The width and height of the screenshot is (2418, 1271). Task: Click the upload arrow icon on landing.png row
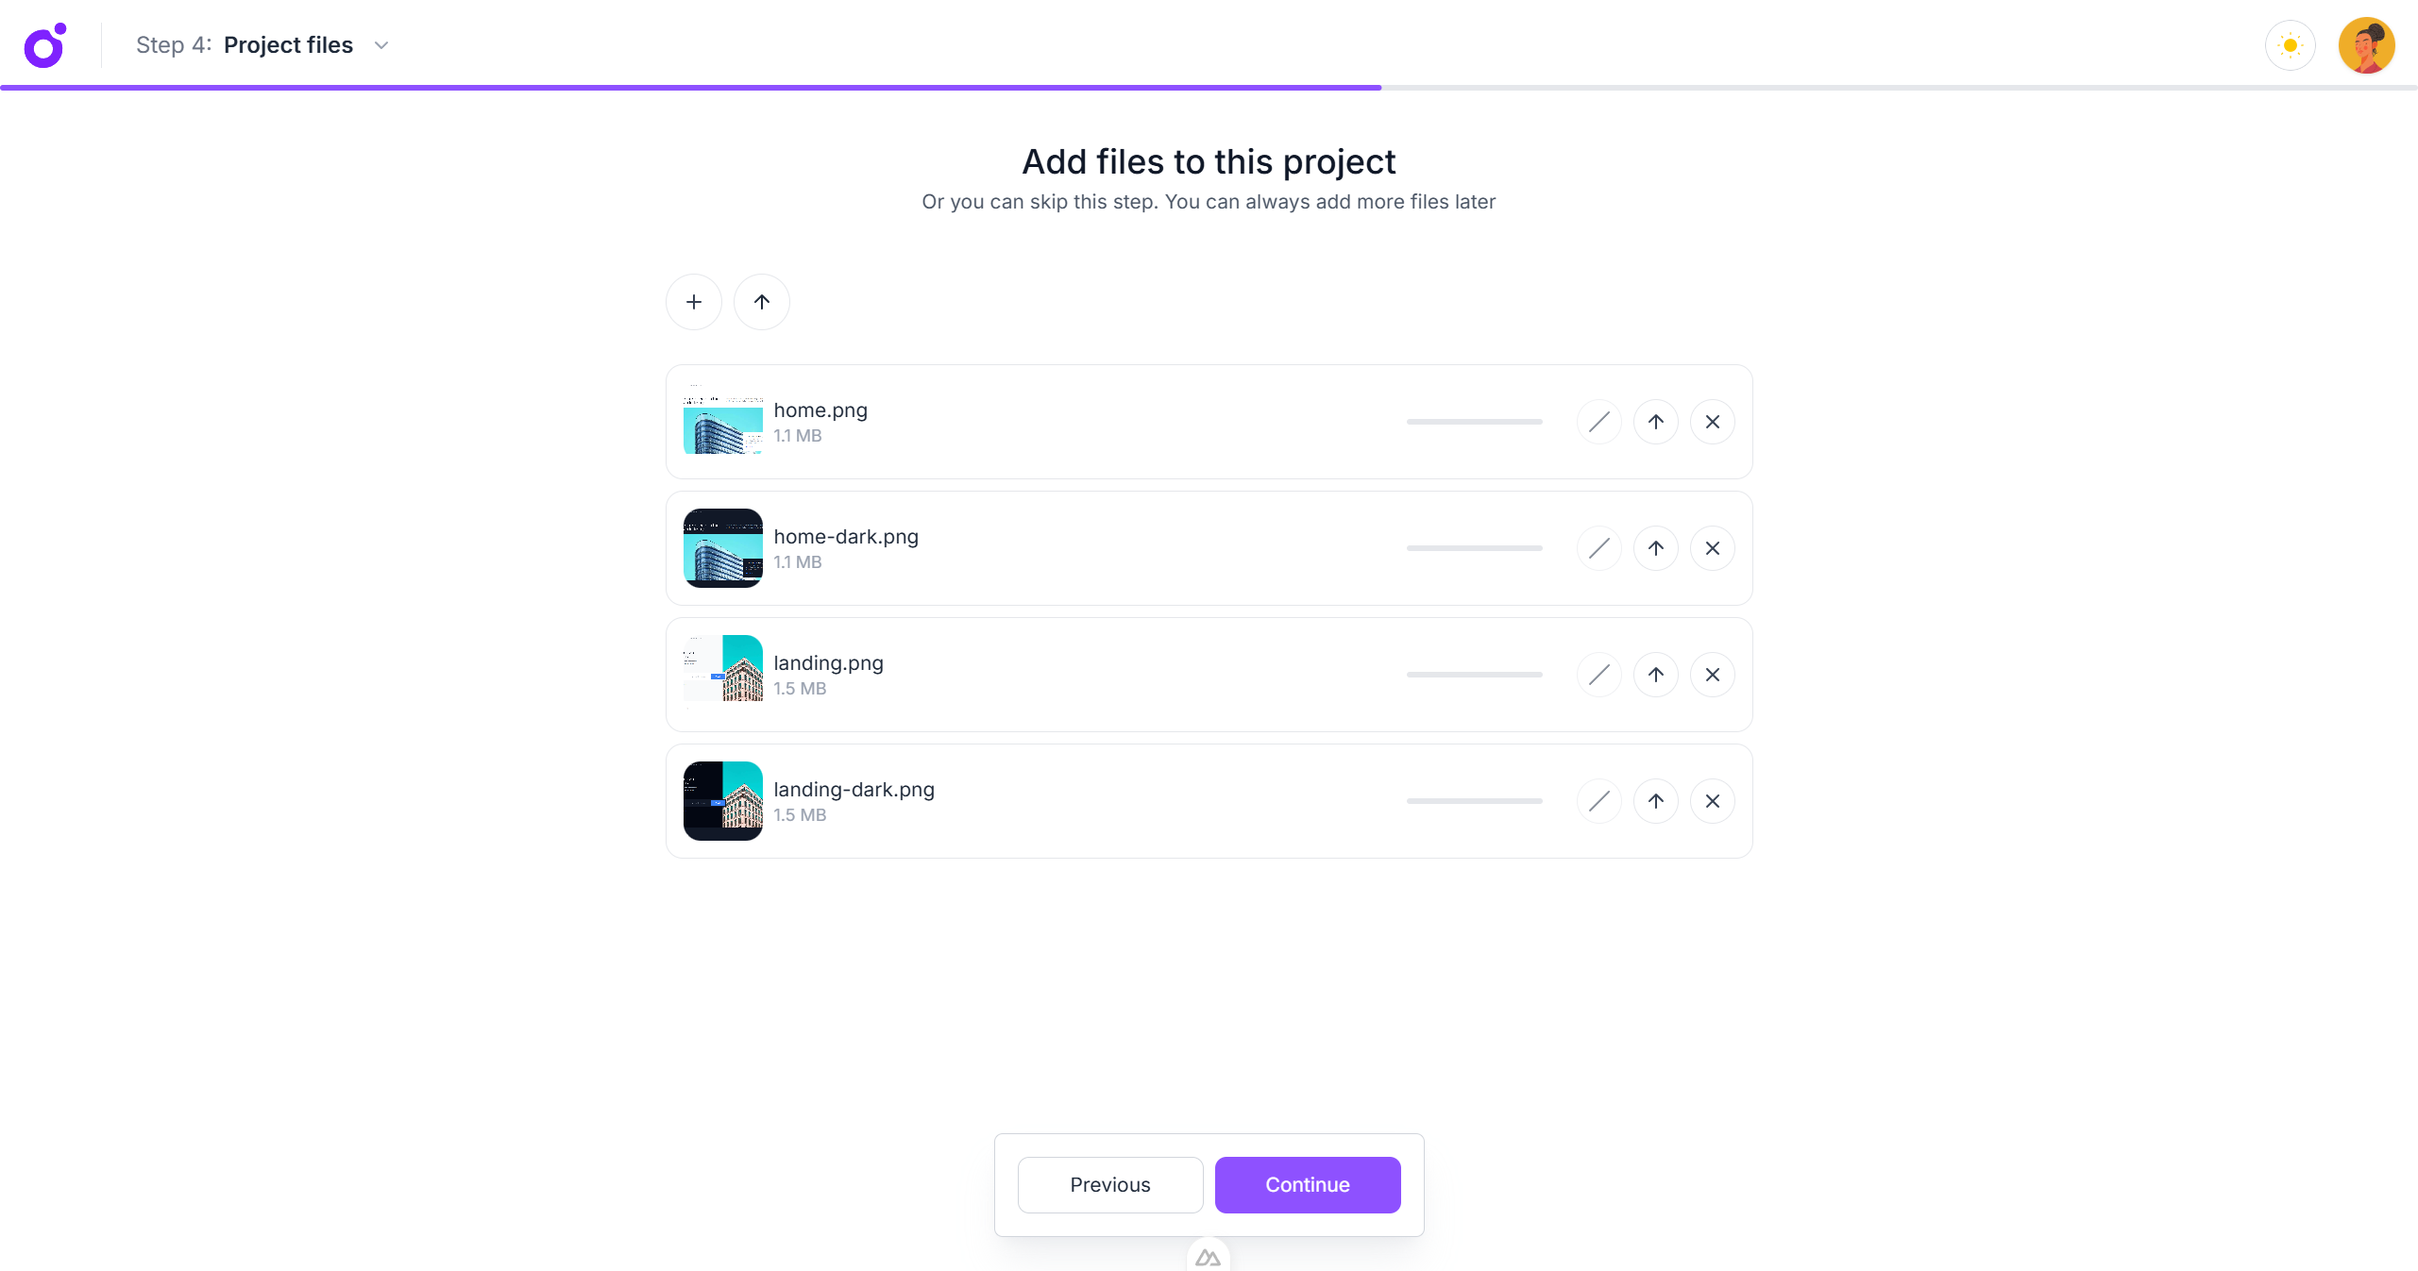1655,674
